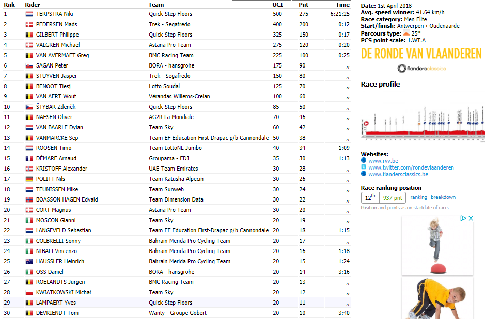The width and height of the screenshot is (485, 319).
Task: Click the De Ronde van Vlaanderen logo
Action: pos(421,54)
